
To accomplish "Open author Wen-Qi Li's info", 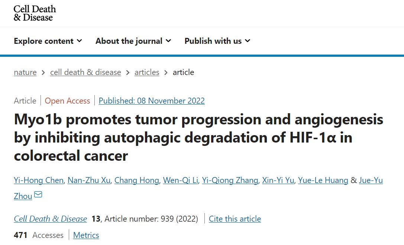I will tap(180, 180).
